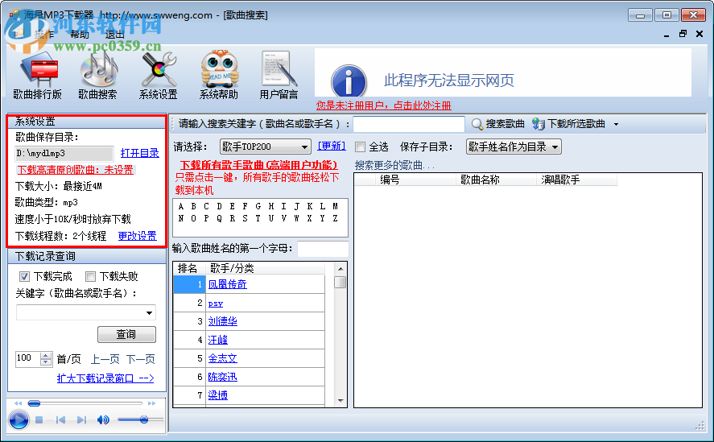
Task: Toggle the 全选 select-all checkbox
Action: click(360, 147)
